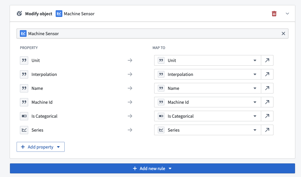Open the Name mapping dropdown

pos(208,88)
